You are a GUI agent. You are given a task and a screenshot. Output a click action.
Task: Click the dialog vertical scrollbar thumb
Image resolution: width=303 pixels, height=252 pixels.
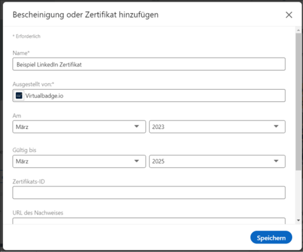pos(298,102)
